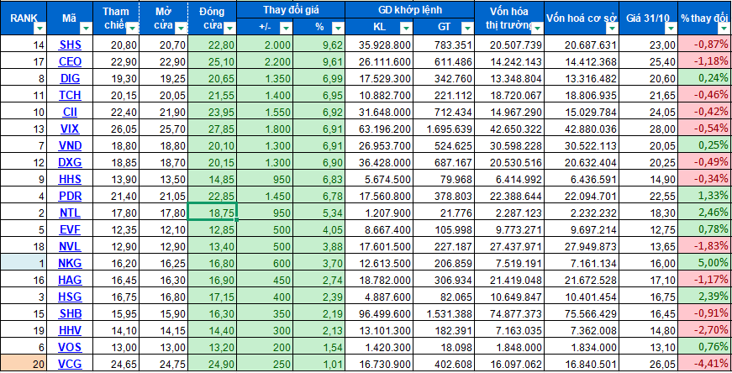Click the DXG ticker link
The image size is (732, 373).
(70, 162)
